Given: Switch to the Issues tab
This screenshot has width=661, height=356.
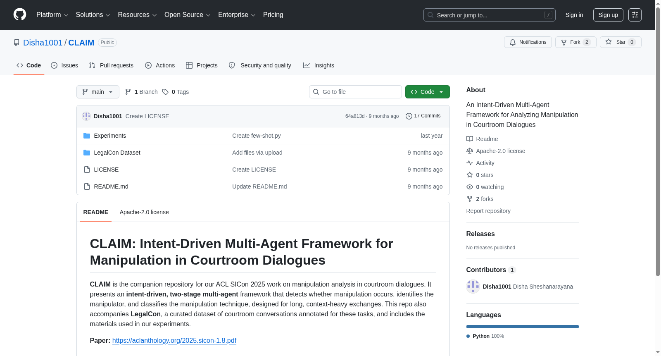Looking at the screenshot, I should click(x=64, y=65).
